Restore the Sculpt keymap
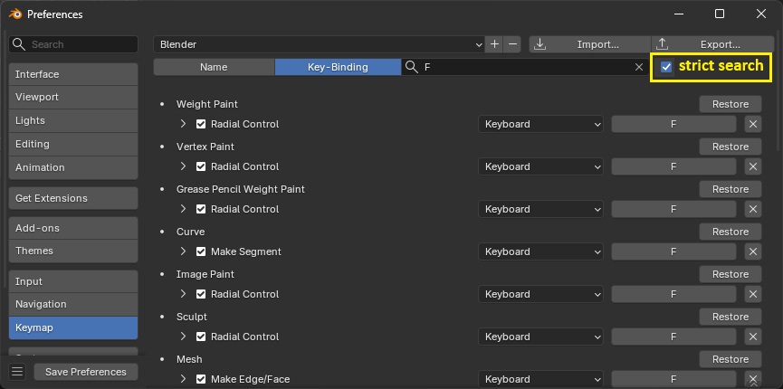 tap(730, 317)
